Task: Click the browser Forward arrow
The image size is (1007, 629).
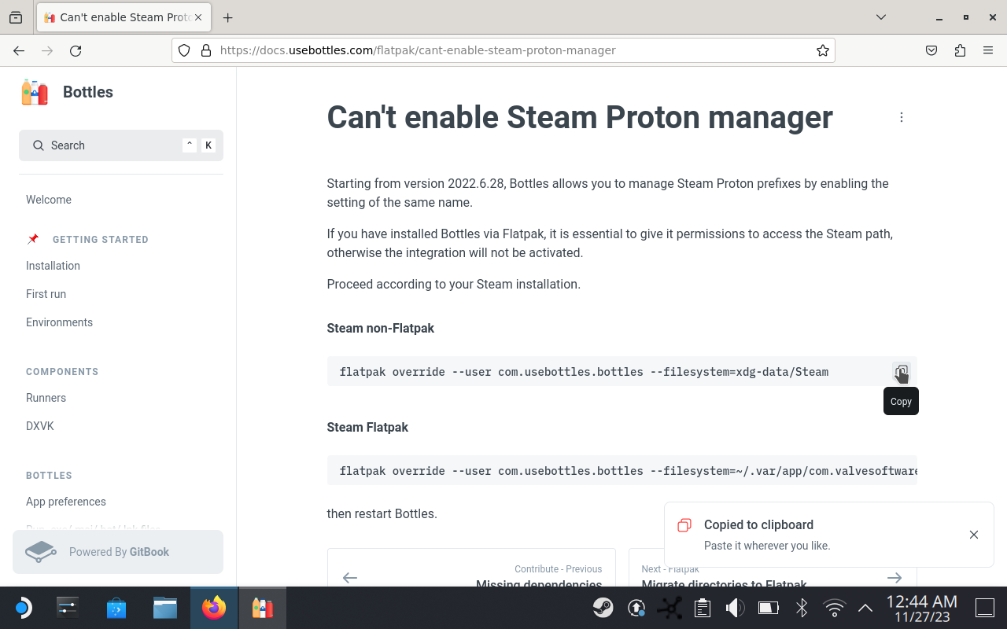Action: (47, 50)
